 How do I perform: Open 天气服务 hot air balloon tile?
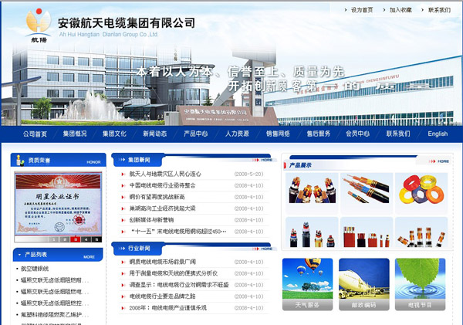click(307, 284)
